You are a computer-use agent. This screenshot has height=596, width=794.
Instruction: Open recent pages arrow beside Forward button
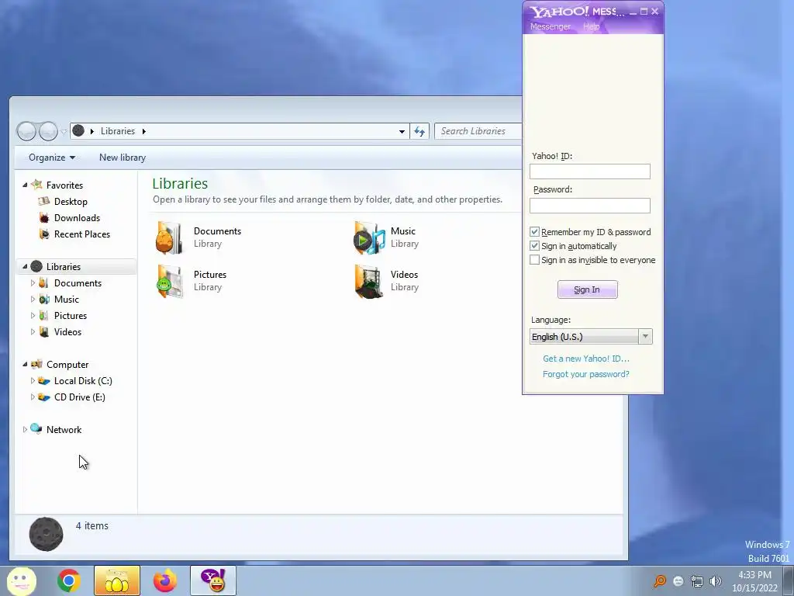[64, 132]
